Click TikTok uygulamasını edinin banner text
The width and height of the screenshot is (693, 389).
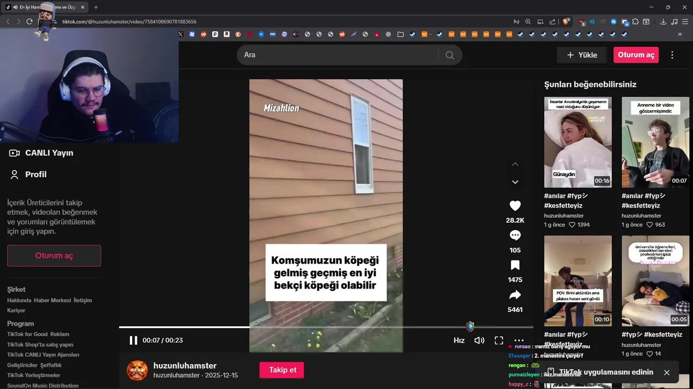pos(606,372)
